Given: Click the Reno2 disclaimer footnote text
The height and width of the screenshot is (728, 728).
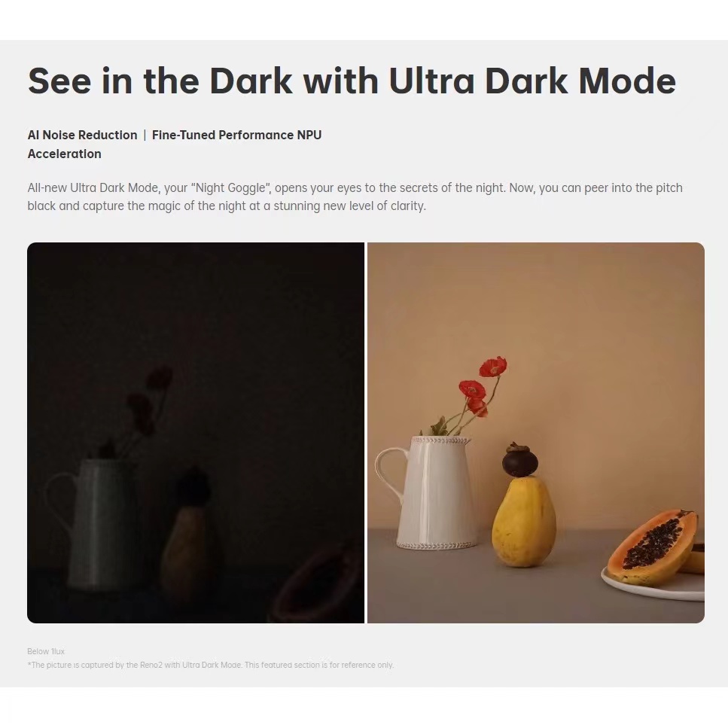Looking at the screenshot, I should (x=210, y=665).
